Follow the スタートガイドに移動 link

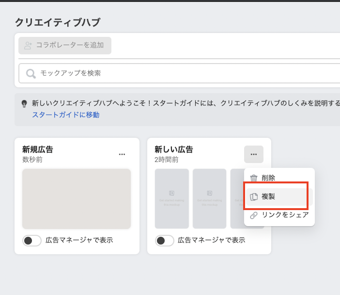(x=65, y=115)
